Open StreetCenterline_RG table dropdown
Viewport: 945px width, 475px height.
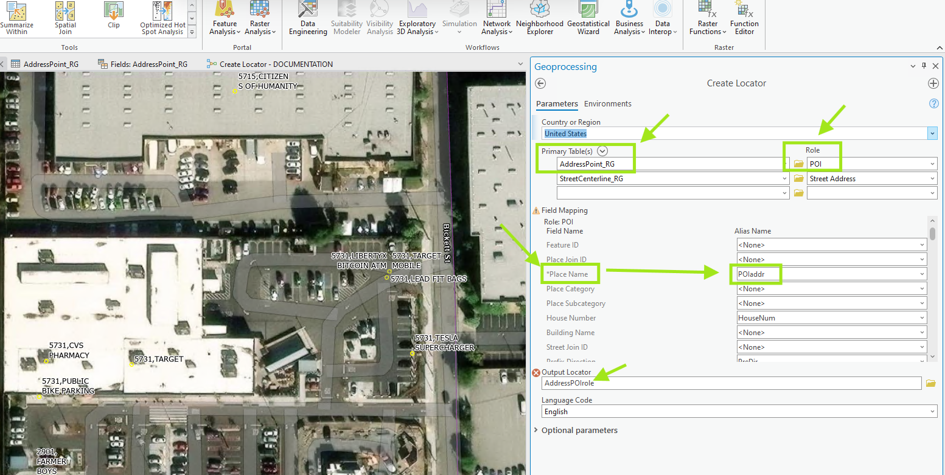tap(784, 179)
